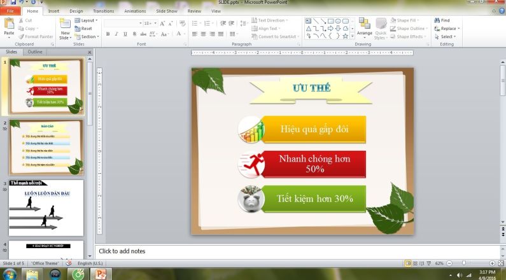Expand the shapes gallery More arrow
The height and width of the screenshot is (280, 506).
tap(353, 36)
